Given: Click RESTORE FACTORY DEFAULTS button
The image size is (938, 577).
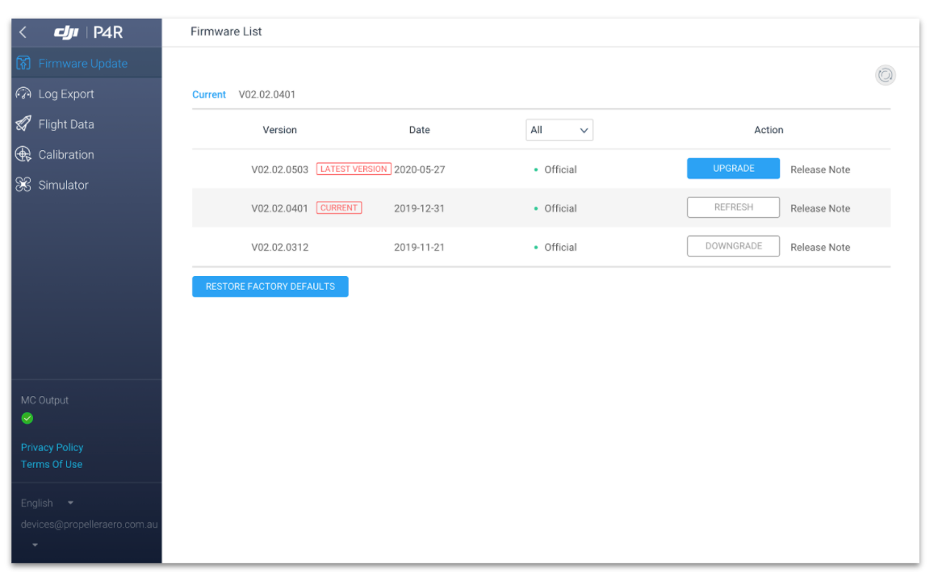Looking at the screenshot, I should click(270, 286).
